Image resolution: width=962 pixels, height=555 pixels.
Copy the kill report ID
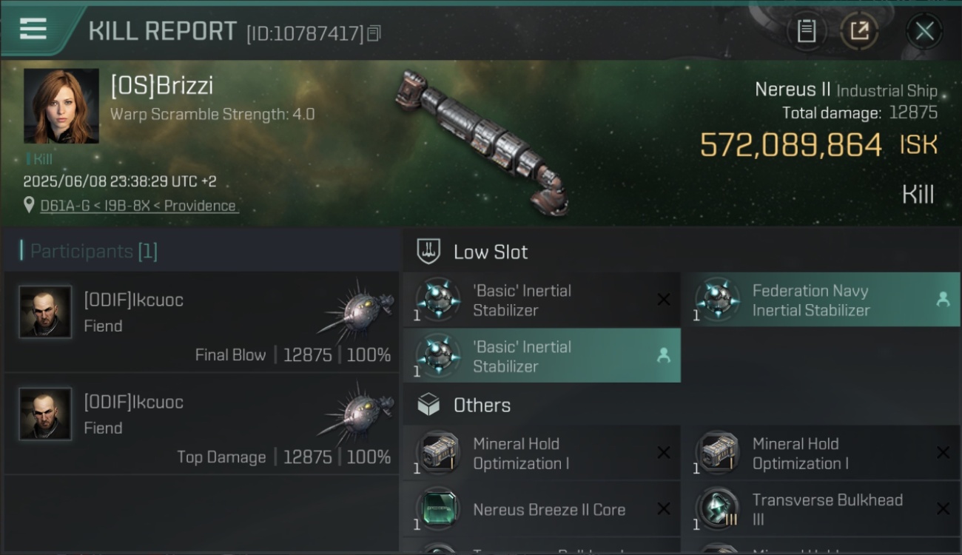[x=374, y=33]
